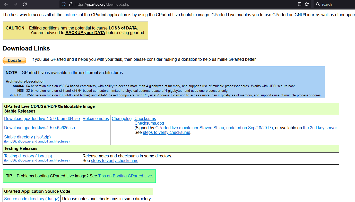Image resolution: width=355 pixels, height=202 pixels.
Task: Toggle reader view icon in address bar
Action: [x=299, y=4]
